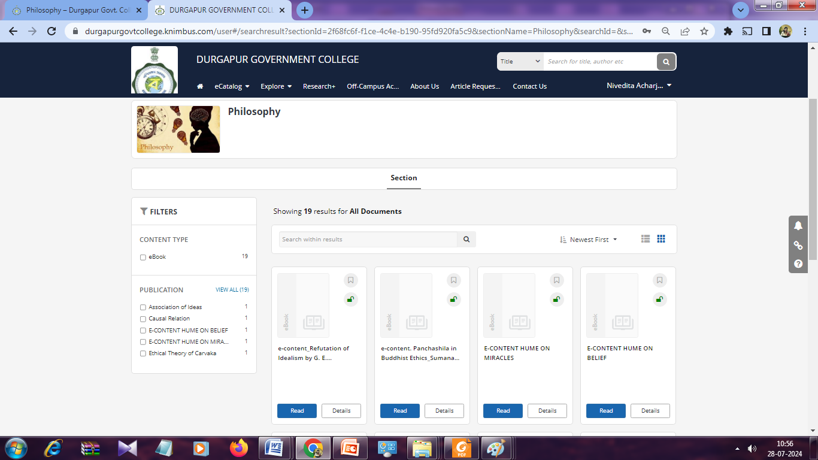
Task: Click the home icon in navigation bar
Action: click(x=200, y=86)
